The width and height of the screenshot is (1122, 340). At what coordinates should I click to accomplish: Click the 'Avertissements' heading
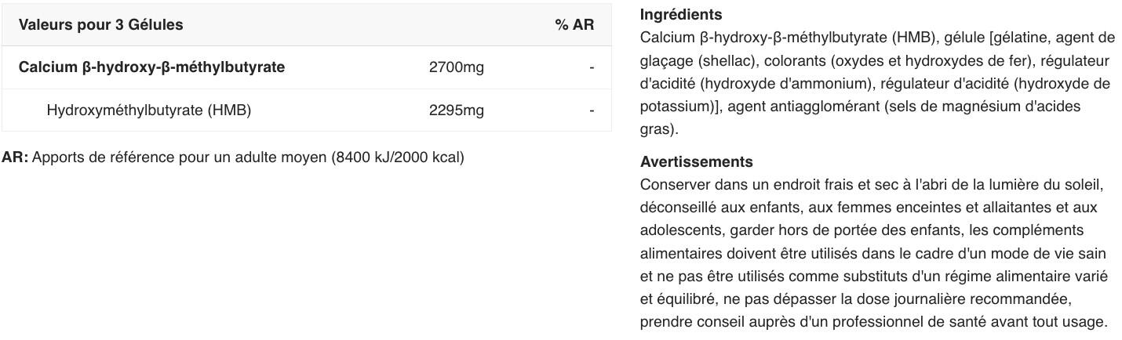pyautogui.click(x=696, y=162)
